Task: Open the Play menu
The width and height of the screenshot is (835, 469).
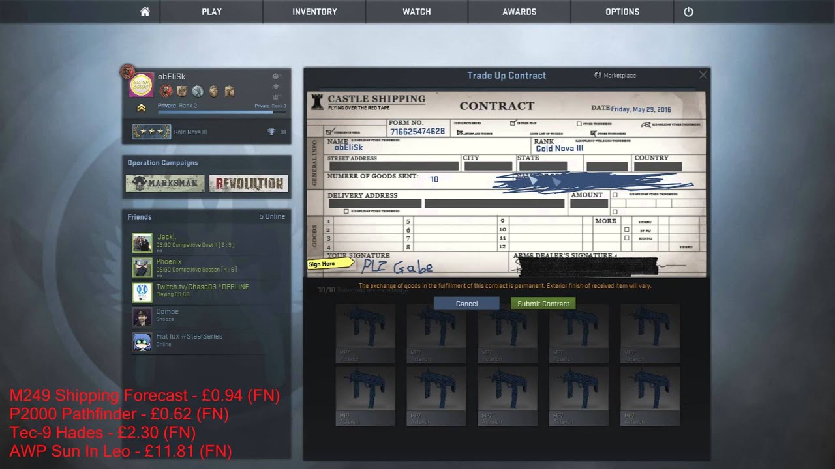Action: pyautogui.click(x=211, y=12)
